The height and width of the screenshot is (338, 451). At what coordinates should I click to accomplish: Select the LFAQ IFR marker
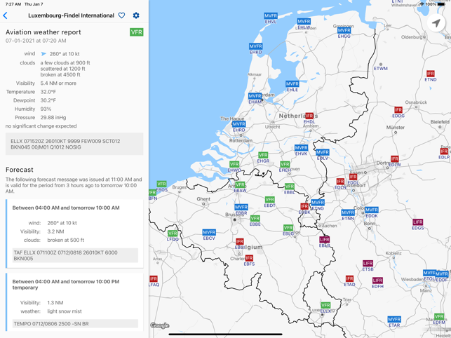tap(154, 278)
